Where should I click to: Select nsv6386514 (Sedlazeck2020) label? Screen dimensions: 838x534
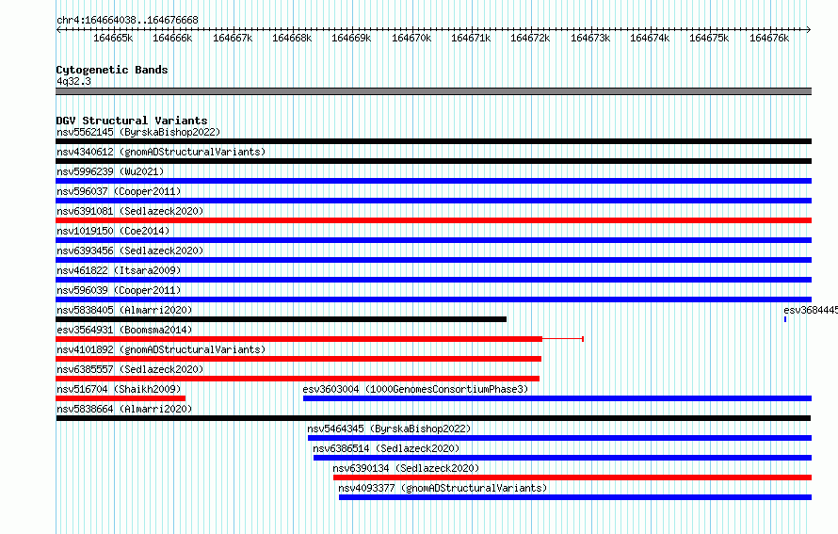pos(386,448)
